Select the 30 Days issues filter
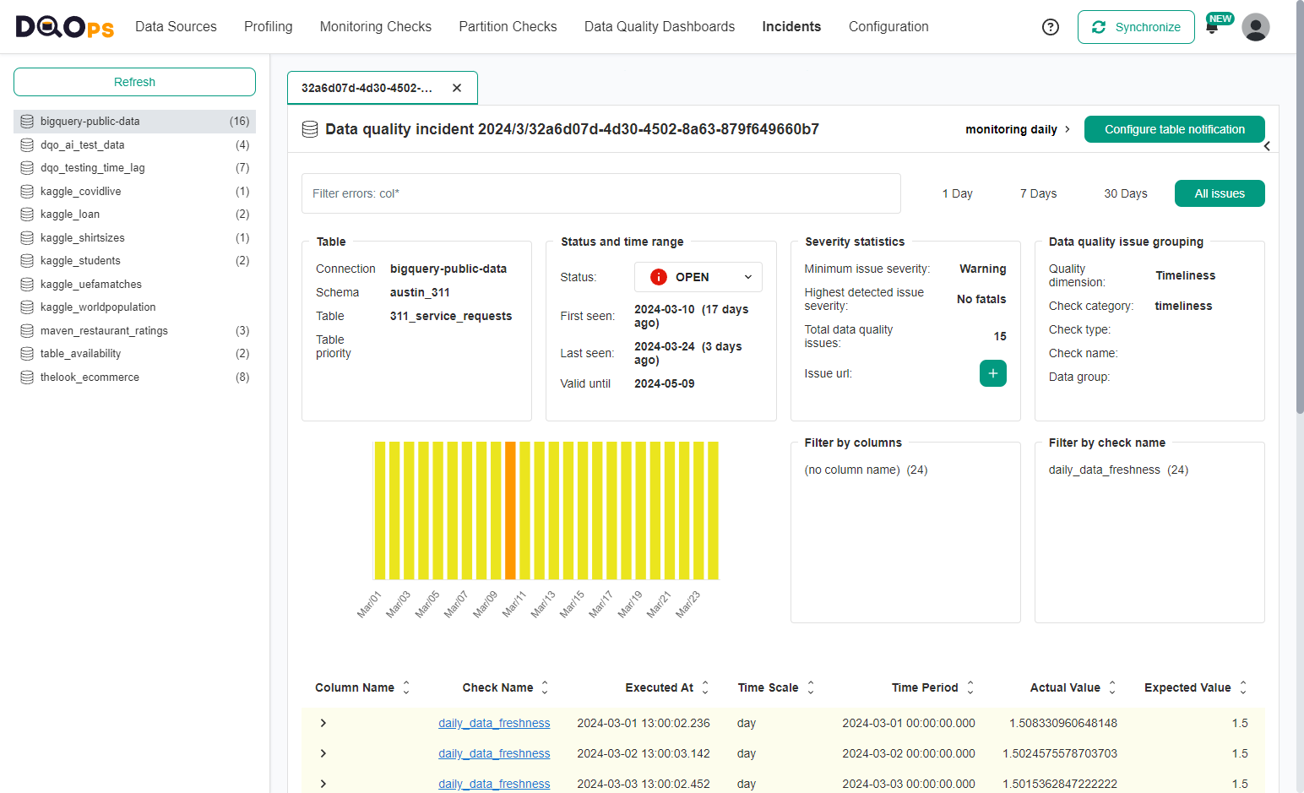1304x793 pixels. [1125, 193]
